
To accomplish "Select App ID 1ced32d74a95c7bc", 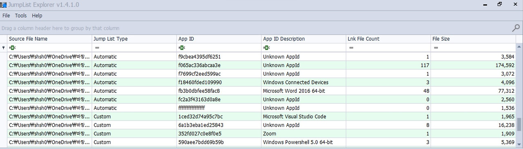I will pyautogui.click(x=201, y=116).
